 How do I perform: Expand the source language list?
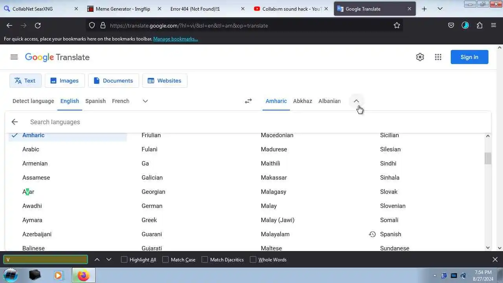pyautogui.click(x=145, y=101)
